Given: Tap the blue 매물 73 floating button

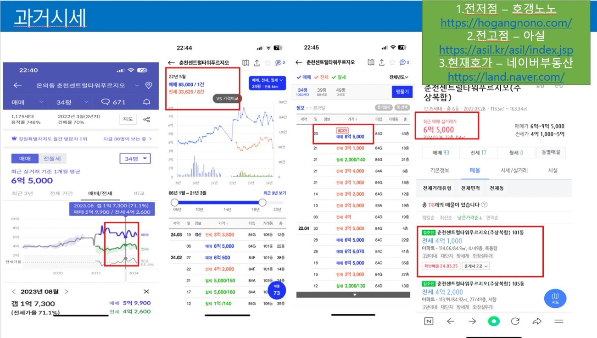Looking at the screenshot, I should pyautogui.click(x=277, y=290).
